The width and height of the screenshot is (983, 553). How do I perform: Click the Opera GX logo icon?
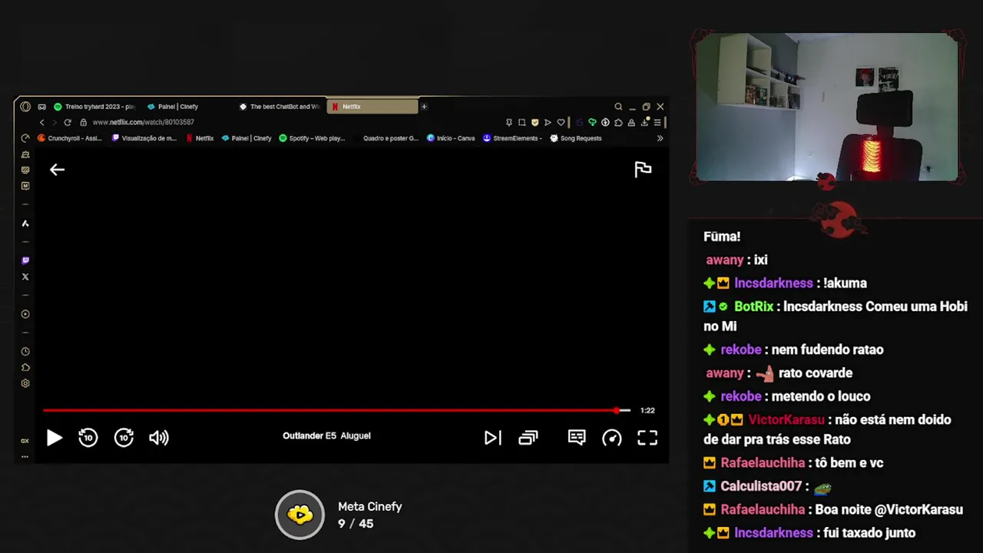pos(25,107)
